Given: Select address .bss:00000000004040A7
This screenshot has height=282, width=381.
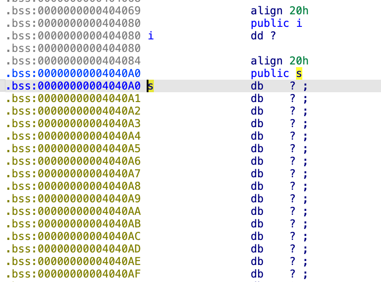Looking at the screenshot, I should [73, 174].
